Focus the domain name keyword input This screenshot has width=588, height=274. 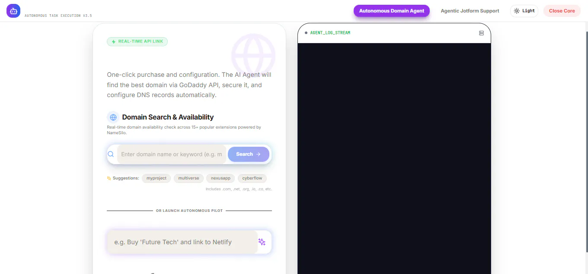coord(172,154)
